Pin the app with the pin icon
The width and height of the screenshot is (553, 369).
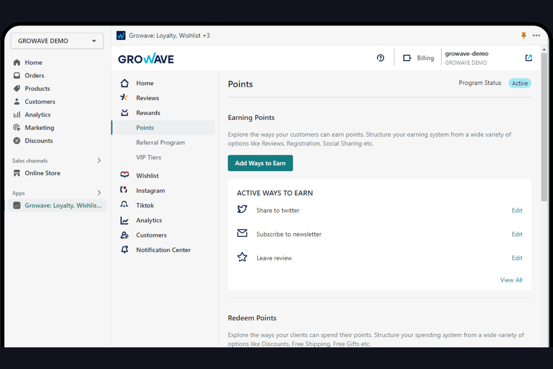pos(523,36)
